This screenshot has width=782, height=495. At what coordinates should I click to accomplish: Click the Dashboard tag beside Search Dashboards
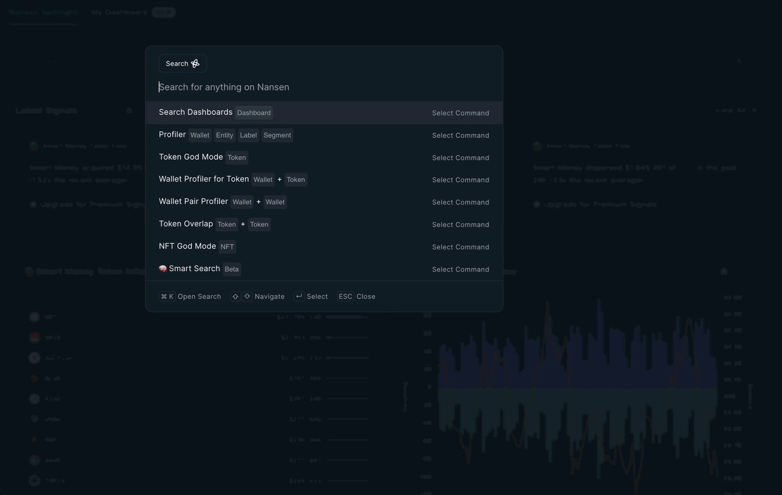[x=254, y=113]
